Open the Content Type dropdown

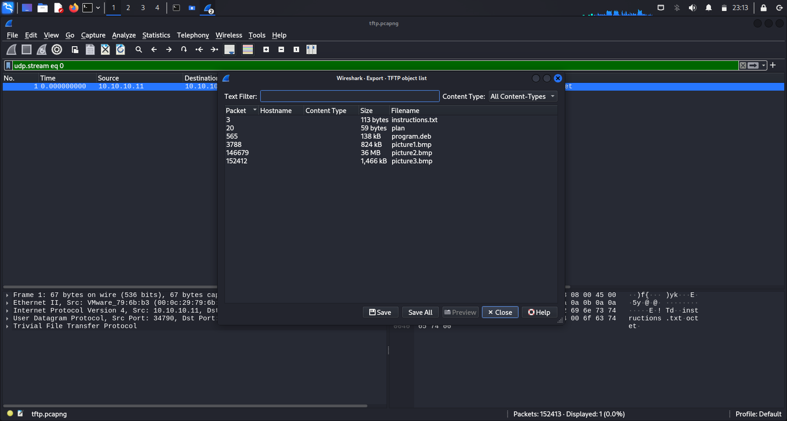[522, 97]
